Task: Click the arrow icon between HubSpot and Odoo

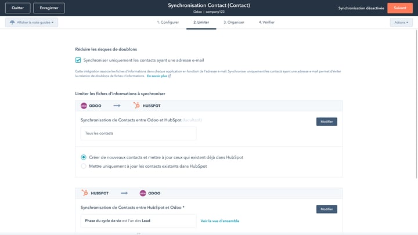Action: coord(124,193)
